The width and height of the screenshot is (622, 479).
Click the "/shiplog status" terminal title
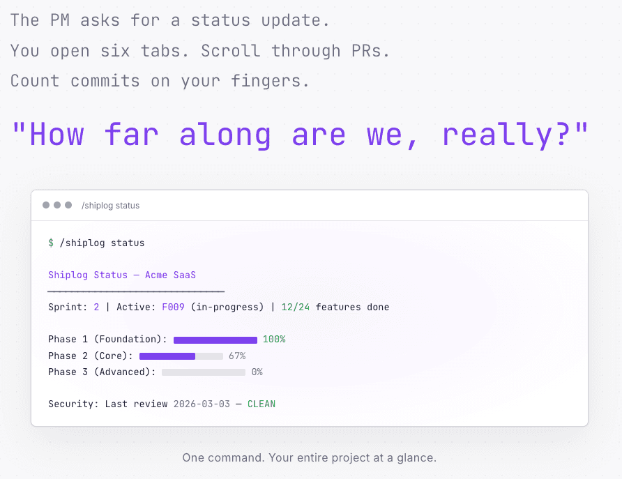click(x=110, y=206)
